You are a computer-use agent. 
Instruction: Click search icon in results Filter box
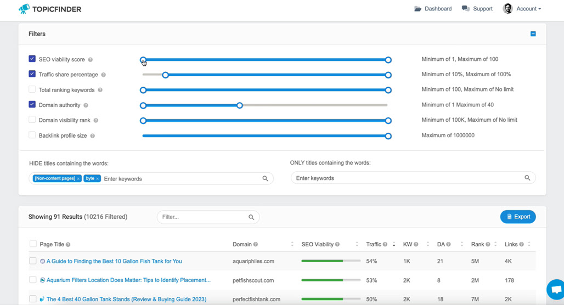click(251, 217)
